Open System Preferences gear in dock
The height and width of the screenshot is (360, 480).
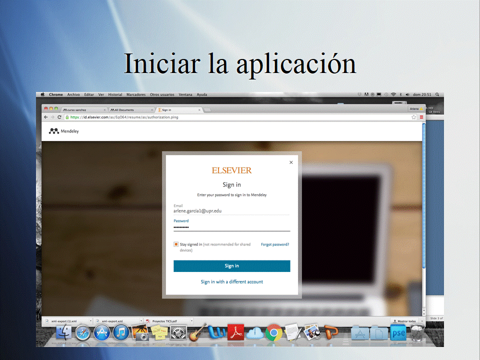178,333
